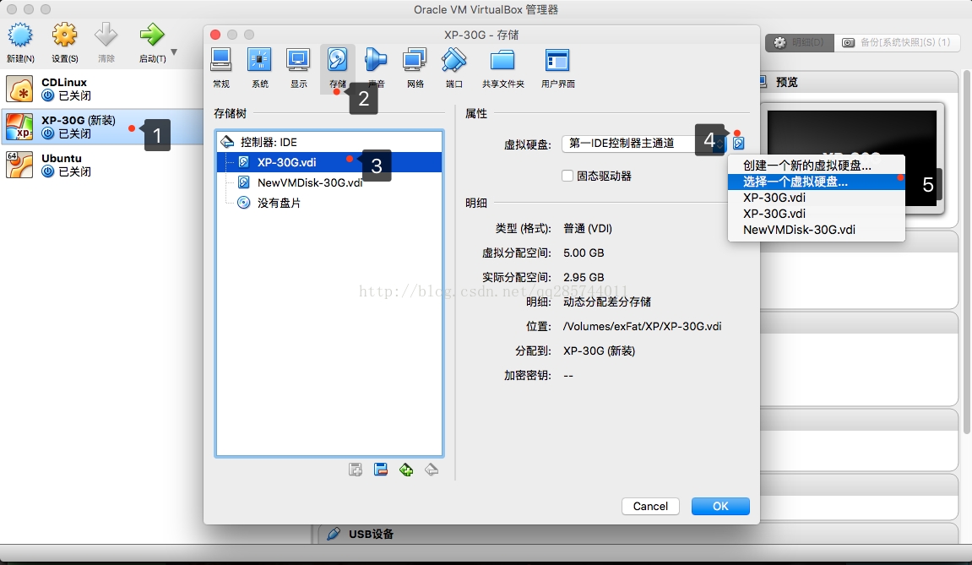Screen dimensions: 972x565
Task: Click the Windows XP OS icon
Action: click(19, 127)
